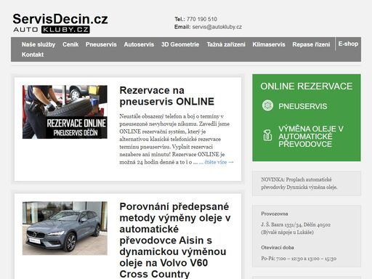The height and width of the screenshot is (279, 372).
Task: Click Výměna oleje v automatické převodovce link
Action: (311, 137)
